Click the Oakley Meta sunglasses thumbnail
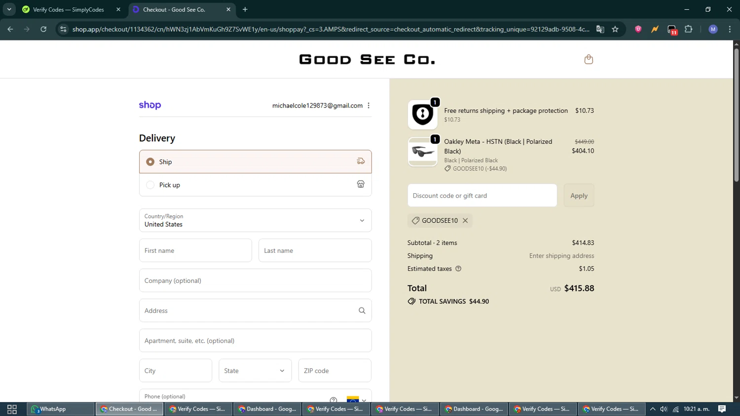This screenshot has height=416, width=740. coord(422,152)
